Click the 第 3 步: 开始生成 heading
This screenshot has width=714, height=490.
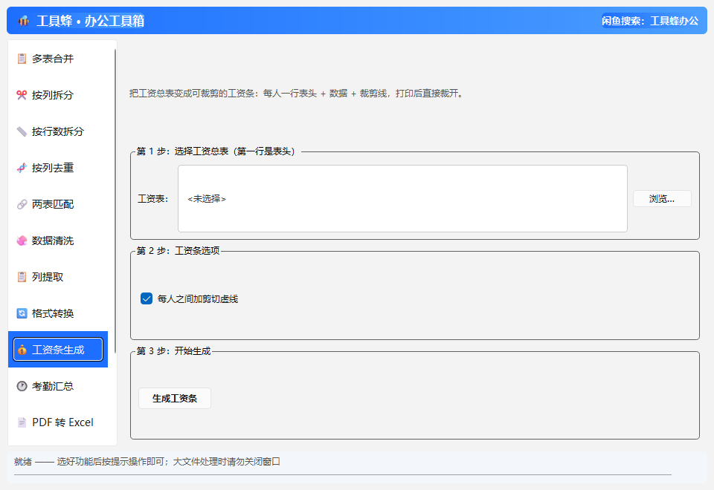click(173, 351)
